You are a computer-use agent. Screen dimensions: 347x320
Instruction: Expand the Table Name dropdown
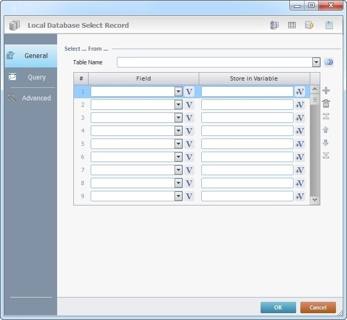point(316,62)
